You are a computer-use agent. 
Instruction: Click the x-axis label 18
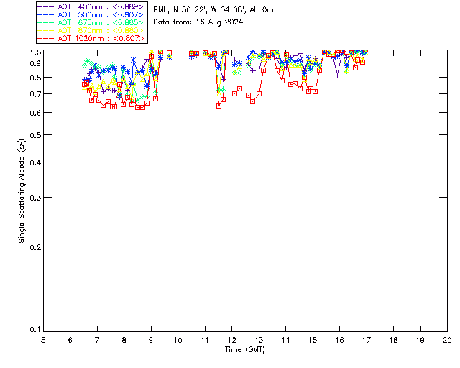(x=393, y=340)
